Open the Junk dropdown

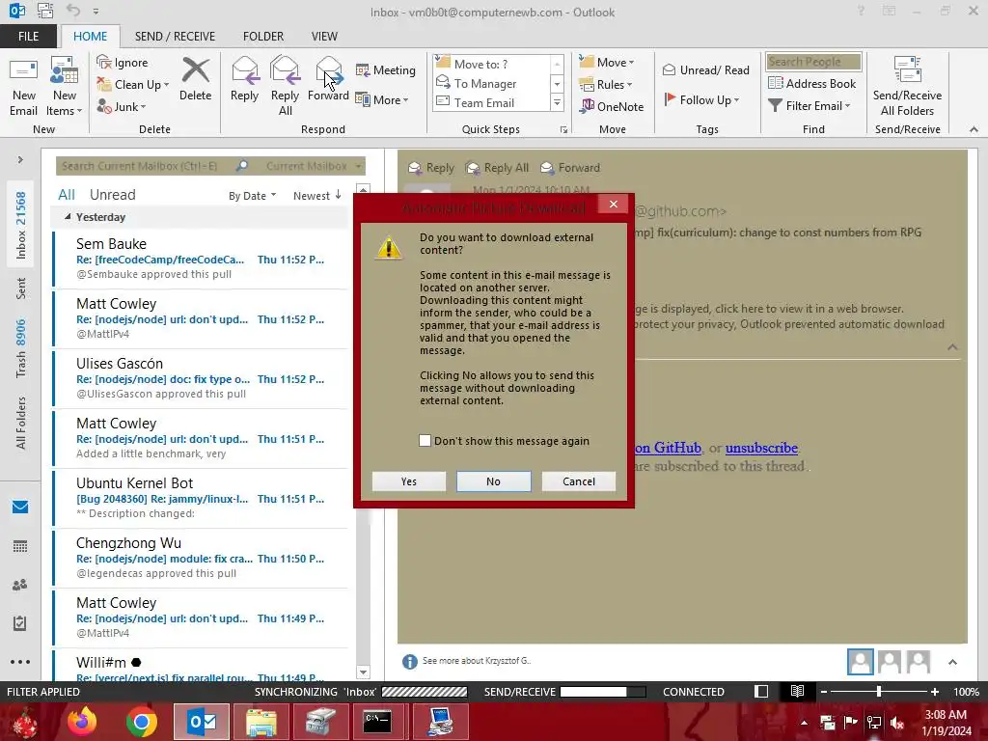coord(122,106)
